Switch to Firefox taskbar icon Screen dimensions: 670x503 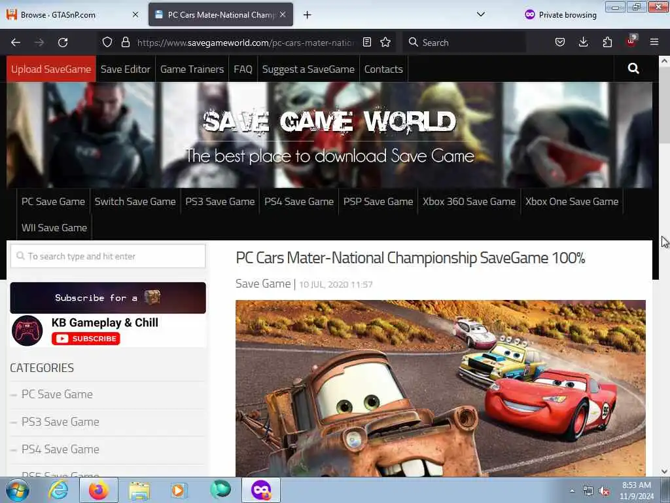[99, 490]
